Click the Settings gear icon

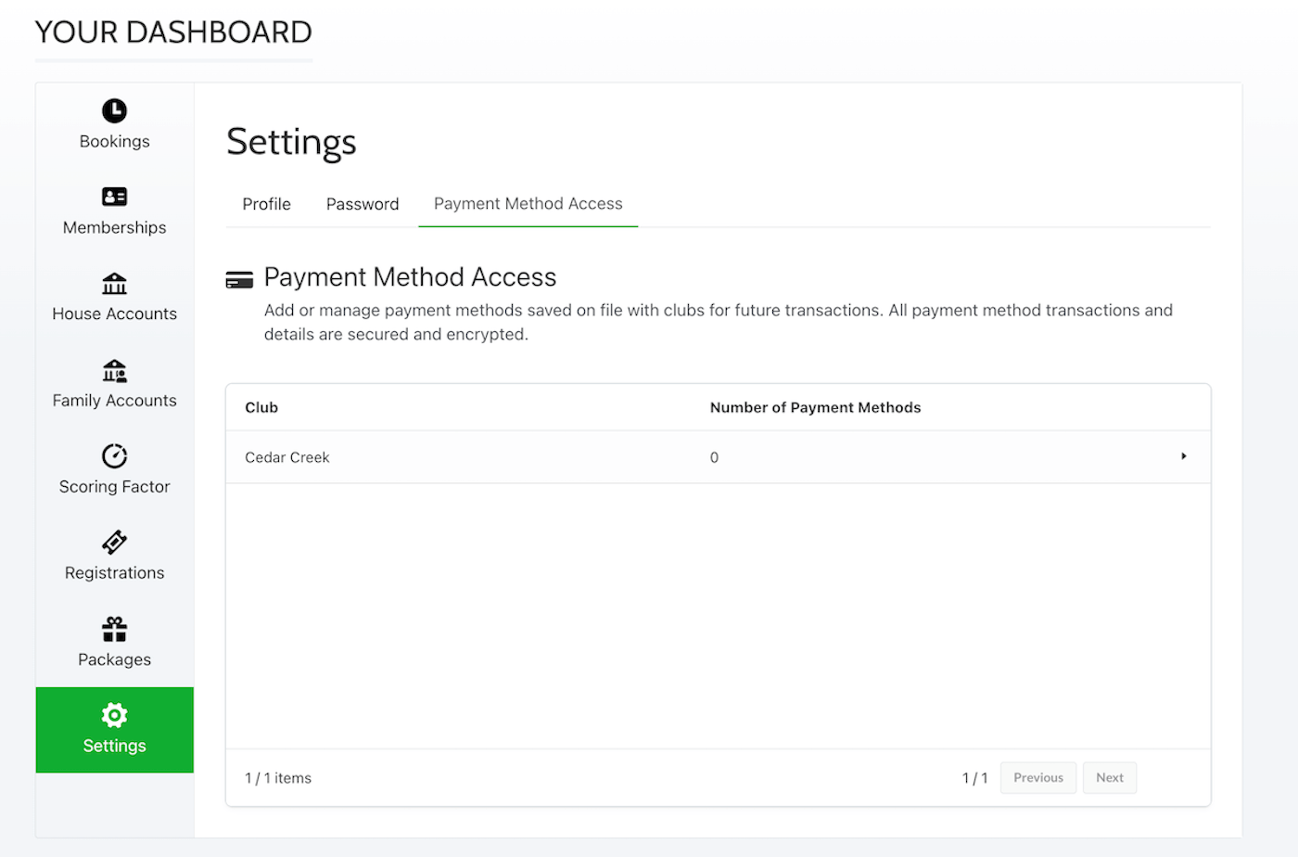[x=114, y=715]
